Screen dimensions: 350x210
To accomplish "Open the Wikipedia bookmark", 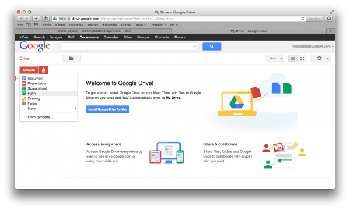I will click(109, 25).
